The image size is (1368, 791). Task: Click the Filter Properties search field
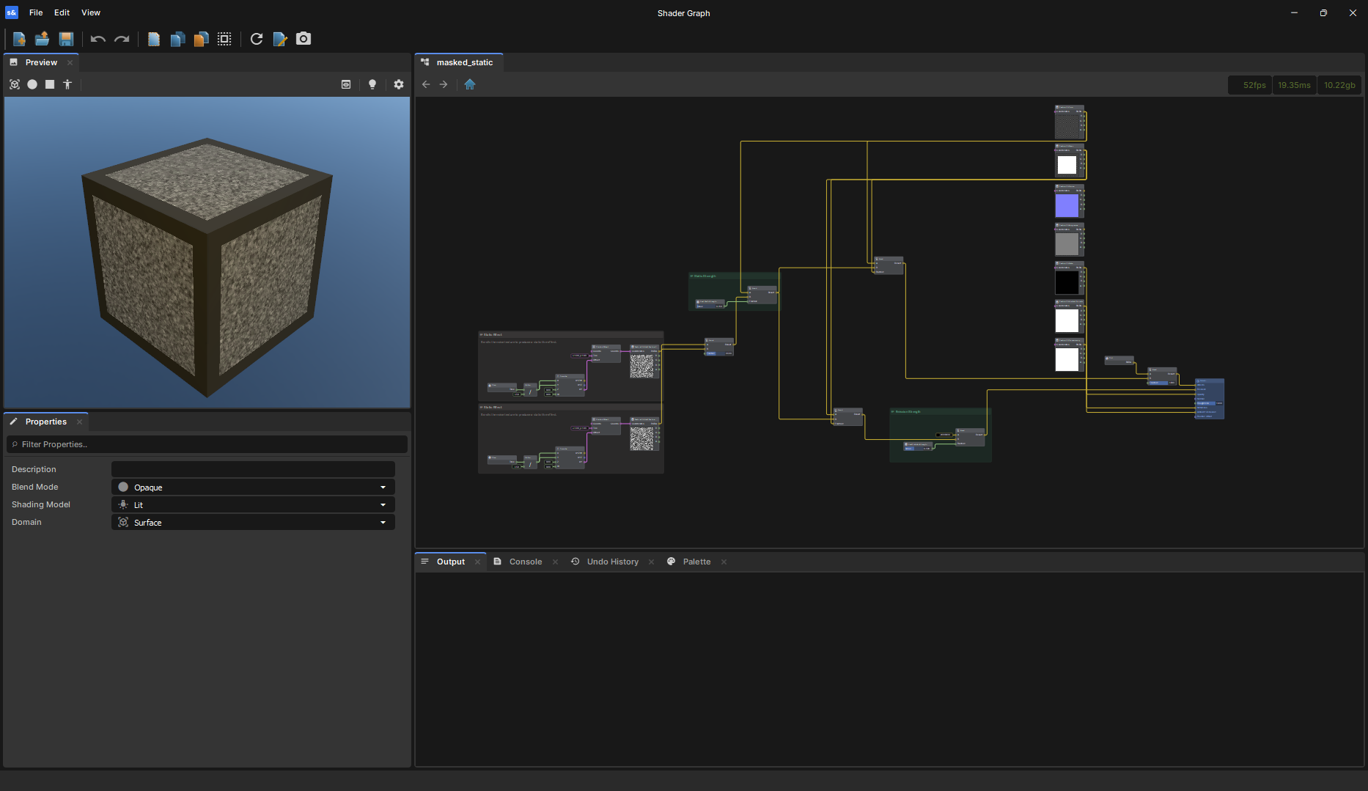(x=207, y=444)
